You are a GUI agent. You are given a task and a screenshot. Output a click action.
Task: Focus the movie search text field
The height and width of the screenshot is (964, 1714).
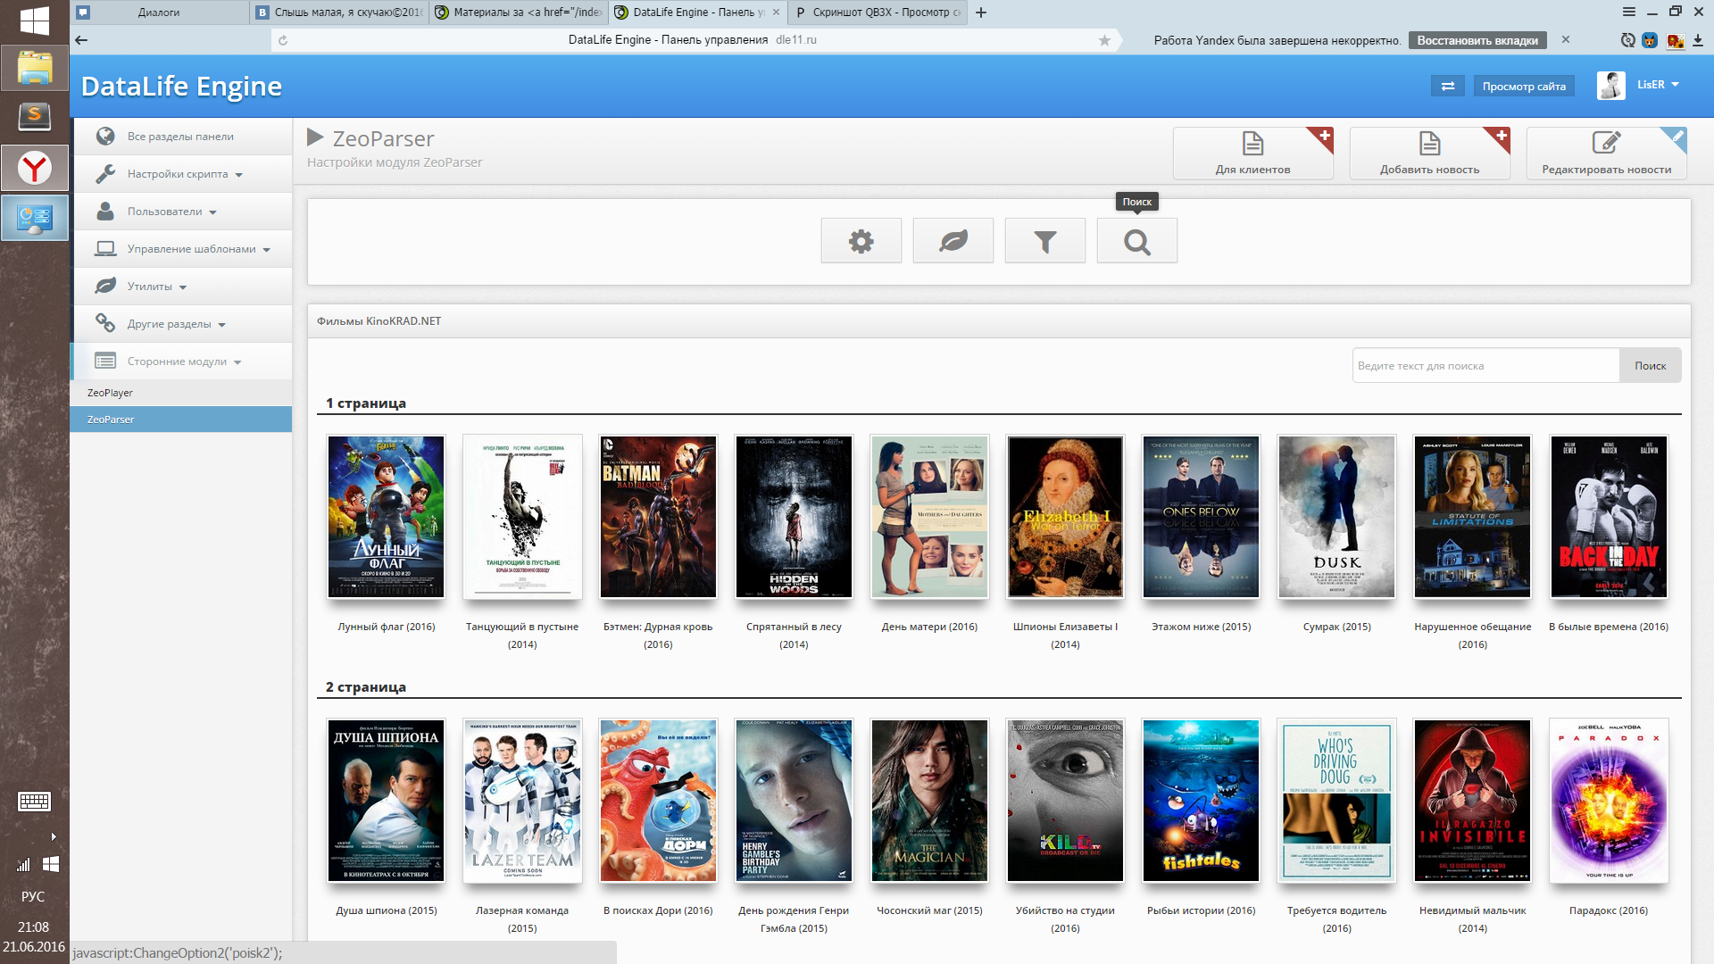click(1485, 366)
